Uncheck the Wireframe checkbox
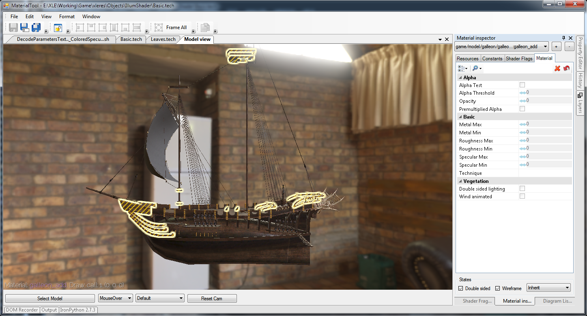Image resolution: width=587 pixels, height=316 pixels. [498, 288]
